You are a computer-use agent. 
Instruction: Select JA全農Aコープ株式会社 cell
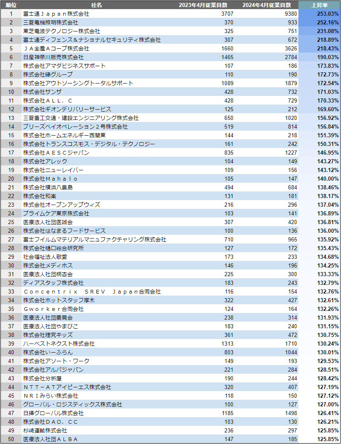point(56,49)
